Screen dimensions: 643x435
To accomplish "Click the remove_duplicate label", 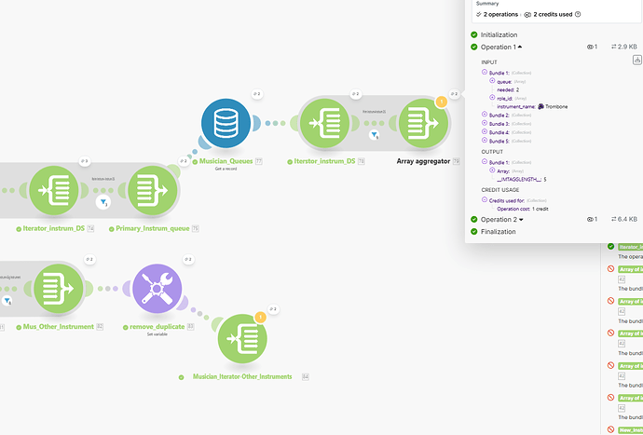I will [157, 327].
